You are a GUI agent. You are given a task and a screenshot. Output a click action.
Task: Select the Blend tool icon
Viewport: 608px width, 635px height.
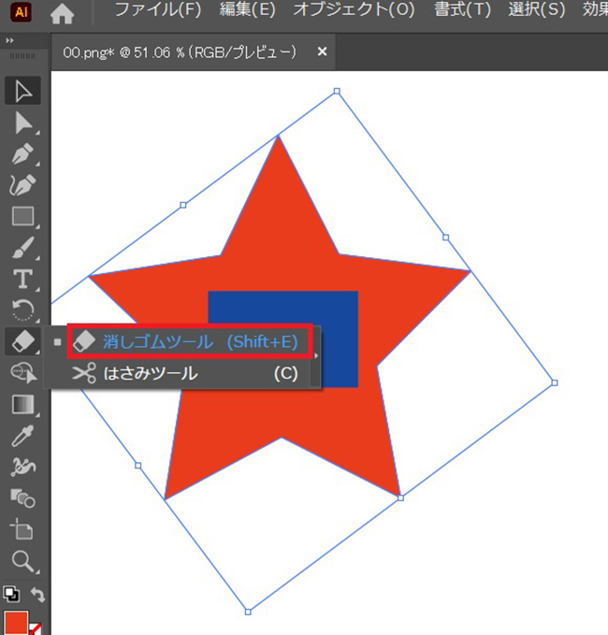tap(22, 498)
